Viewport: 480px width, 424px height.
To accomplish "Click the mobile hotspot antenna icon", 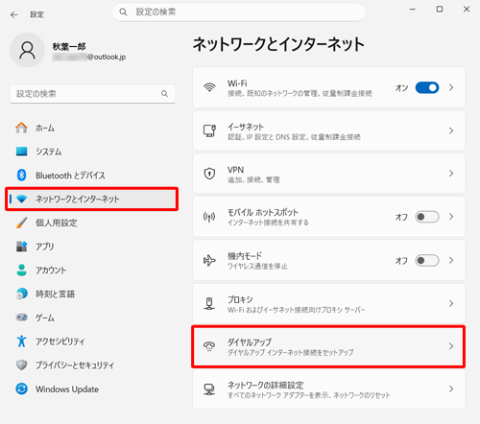I will (209, 217).
